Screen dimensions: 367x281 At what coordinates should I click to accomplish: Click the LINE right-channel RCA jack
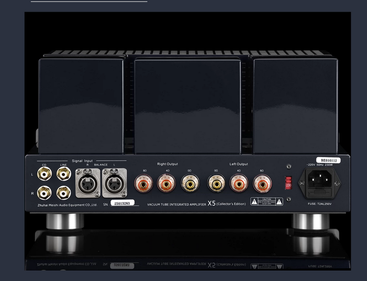point(64,193)
